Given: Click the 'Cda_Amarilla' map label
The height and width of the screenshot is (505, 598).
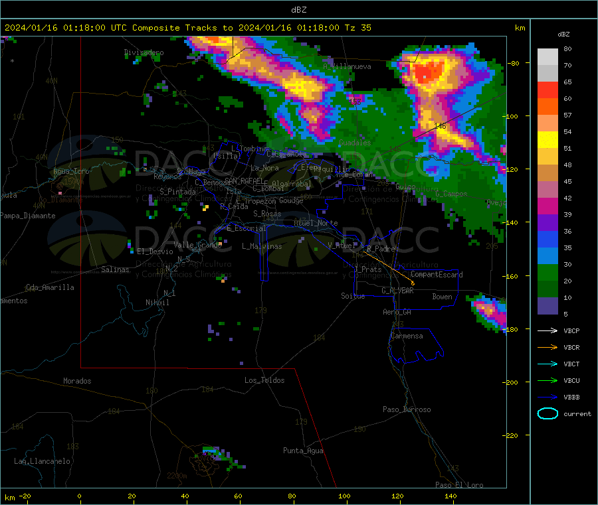Looking at the screenshot, I should pos(50,287).
